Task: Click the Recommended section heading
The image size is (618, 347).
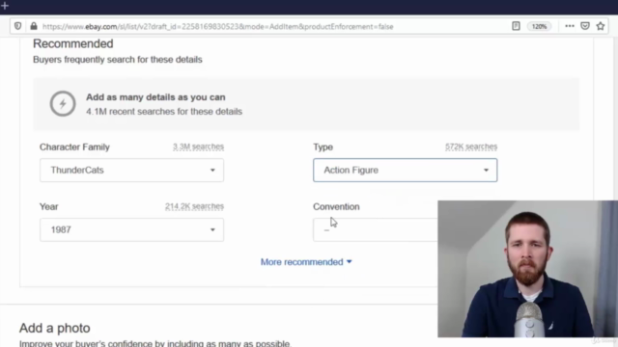Action: (73, 43)
